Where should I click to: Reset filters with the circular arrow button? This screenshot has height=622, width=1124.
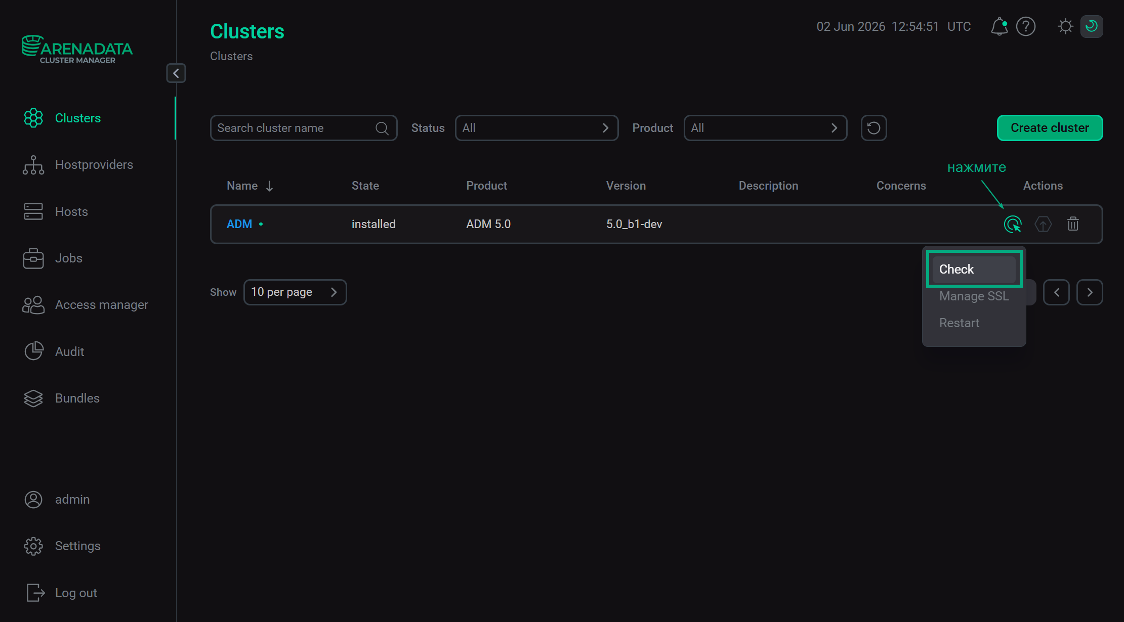[874, 128]
